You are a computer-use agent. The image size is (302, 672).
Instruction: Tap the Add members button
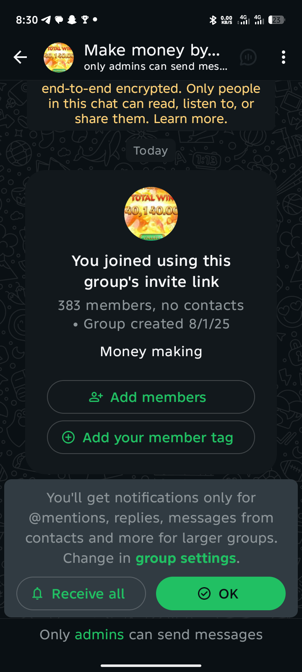point(151,397)
